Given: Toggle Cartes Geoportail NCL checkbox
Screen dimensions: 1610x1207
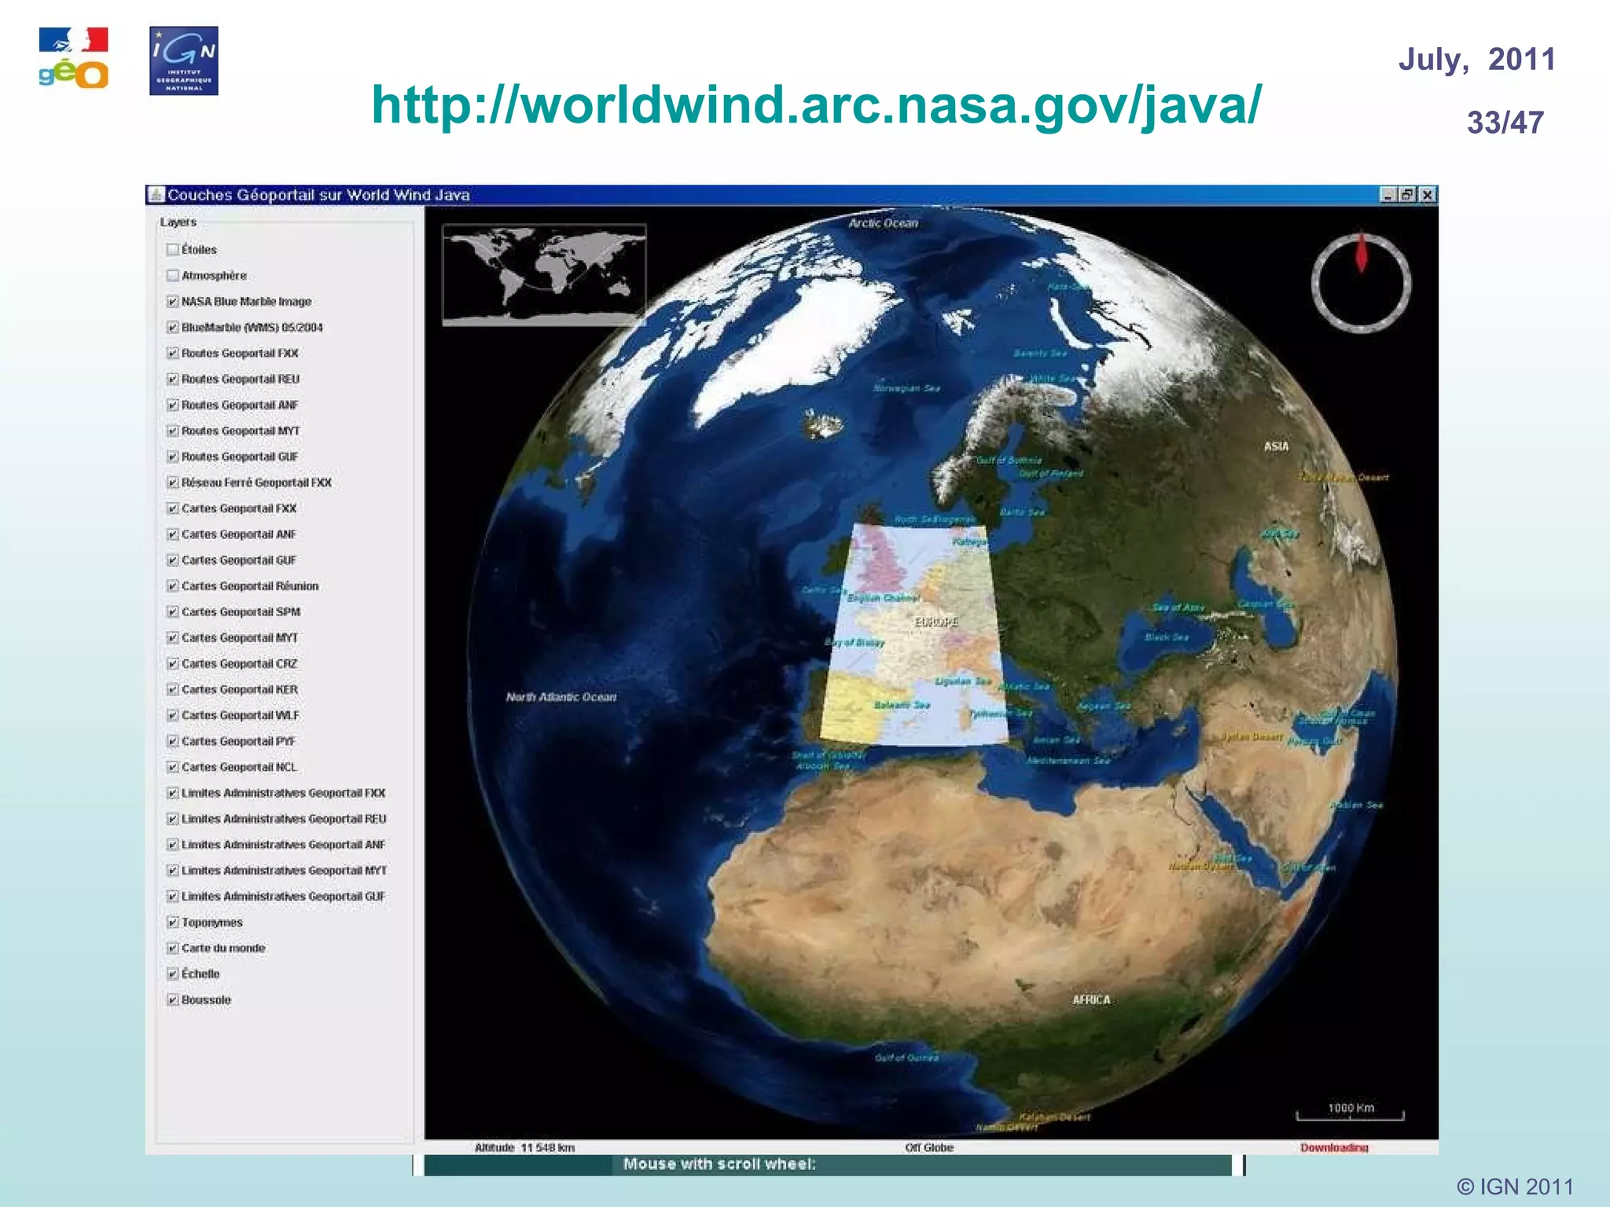Looking at the screenshot, I should [x=172, y=767].
